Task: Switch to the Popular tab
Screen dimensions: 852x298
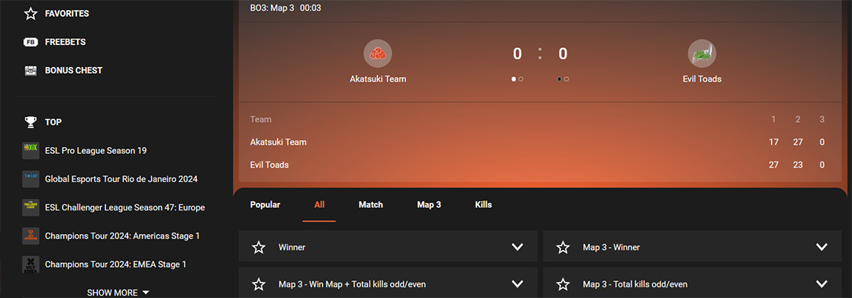Action: [x=265, y=205]
